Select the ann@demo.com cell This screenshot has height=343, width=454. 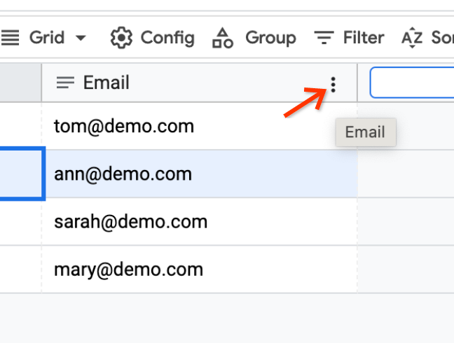coord(123,174)
